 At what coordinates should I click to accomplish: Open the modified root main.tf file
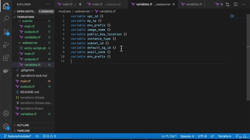click(x=25, y=81)
